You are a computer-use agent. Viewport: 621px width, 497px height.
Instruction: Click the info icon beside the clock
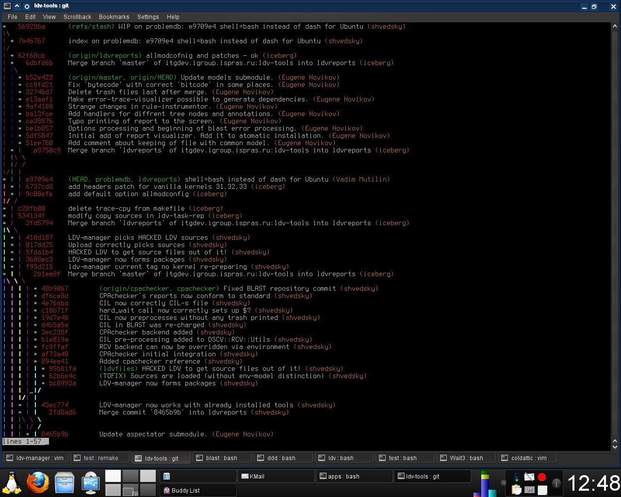point(556,483)
